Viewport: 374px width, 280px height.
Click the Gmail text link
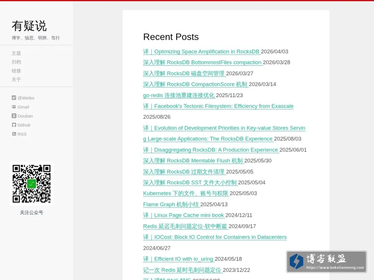[23, 107]
